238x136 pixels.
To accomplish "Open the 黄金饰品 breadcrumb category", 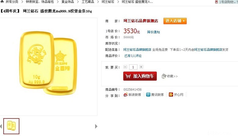I will [x=68, y=2].
